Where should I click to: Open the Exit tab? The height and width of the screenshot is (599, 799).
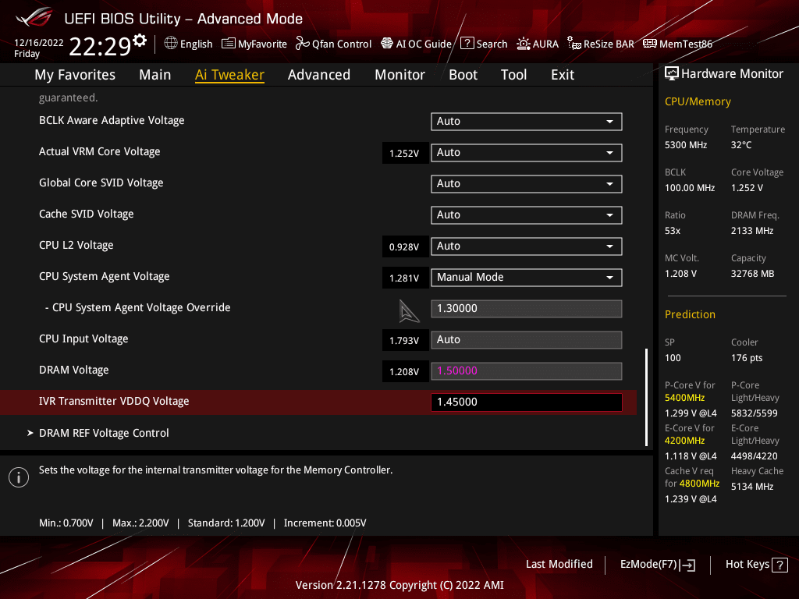pos(563,75)
